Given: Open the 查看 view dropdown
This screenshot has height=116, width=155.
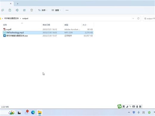Looking at the screenshot, I should (x=56, y=10).
